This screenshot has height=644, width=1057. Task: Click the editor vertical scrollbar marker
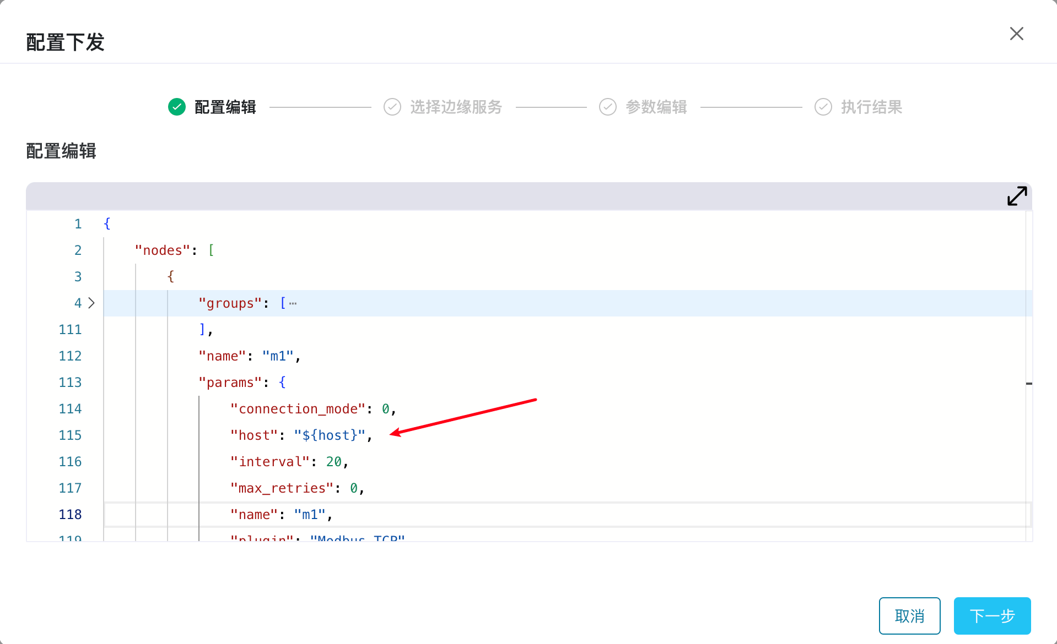click(x=1029, y=383)
